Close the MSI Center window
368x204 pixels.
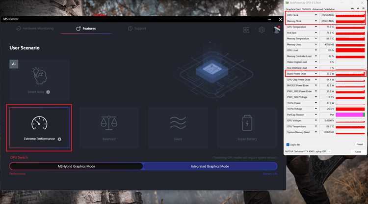281,20
